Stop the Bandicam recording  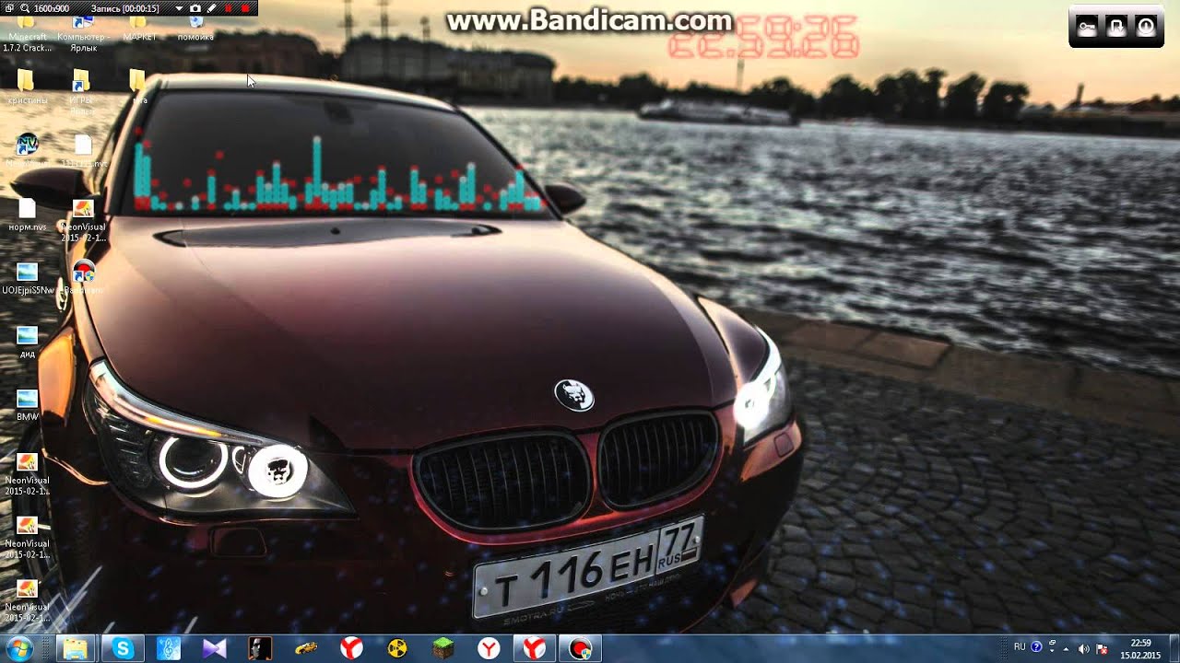coord(245,8)
